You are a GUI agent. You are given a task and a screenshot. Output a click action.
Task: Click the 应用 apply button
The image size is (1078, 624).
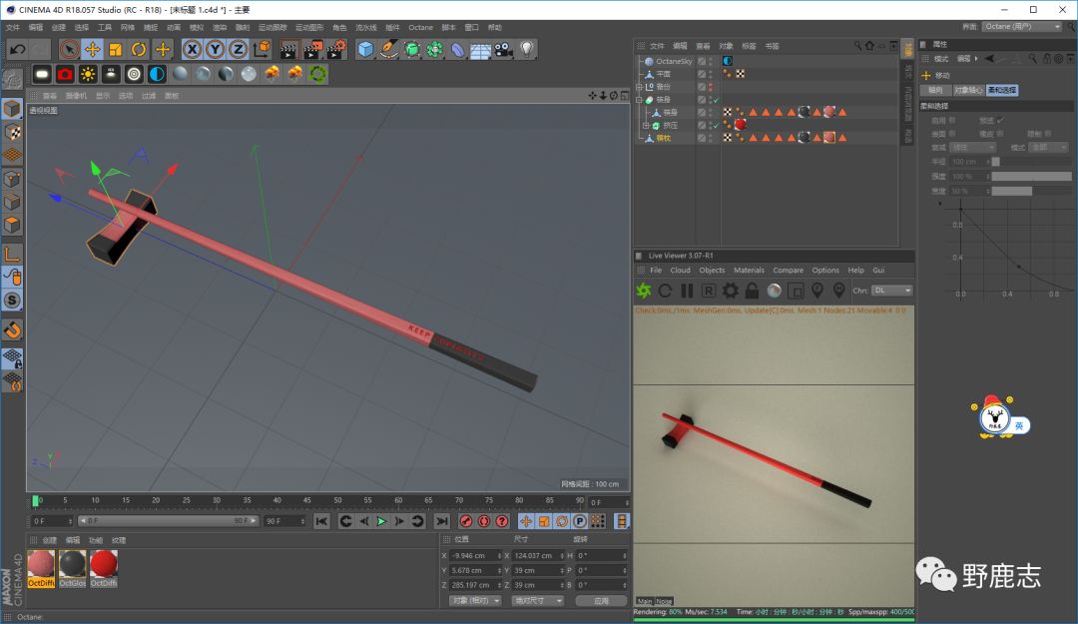[601, 601]
